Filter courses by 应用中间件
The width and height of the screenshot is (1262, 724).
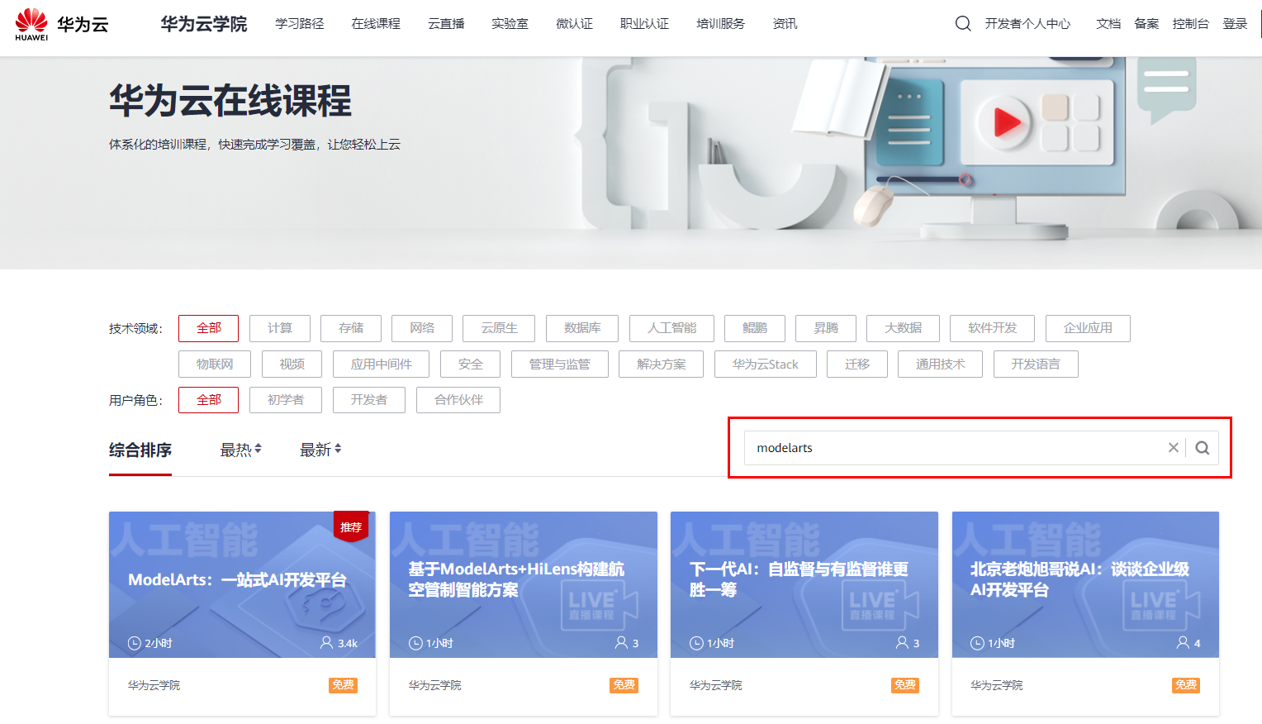pyautogui.click(x=381, y=364)
